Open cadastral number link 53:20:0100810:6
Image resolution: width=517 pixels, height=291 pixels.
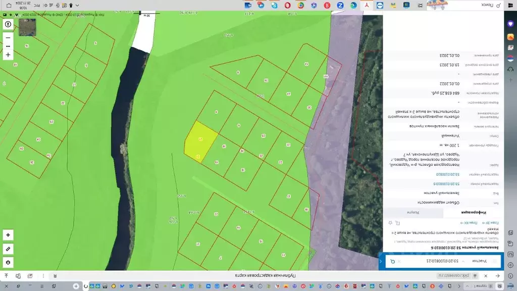[446, 184]
